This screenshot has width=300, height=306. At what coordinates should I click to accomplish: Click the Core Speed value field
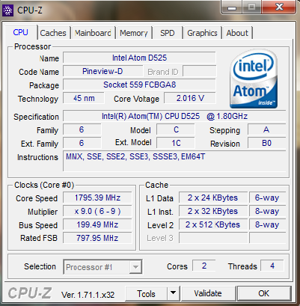point(97,198)
